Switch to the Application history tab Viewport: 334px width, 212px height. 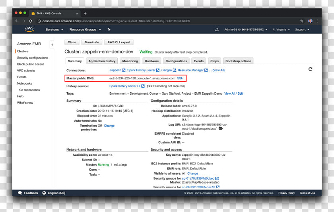tap(102, 61)
